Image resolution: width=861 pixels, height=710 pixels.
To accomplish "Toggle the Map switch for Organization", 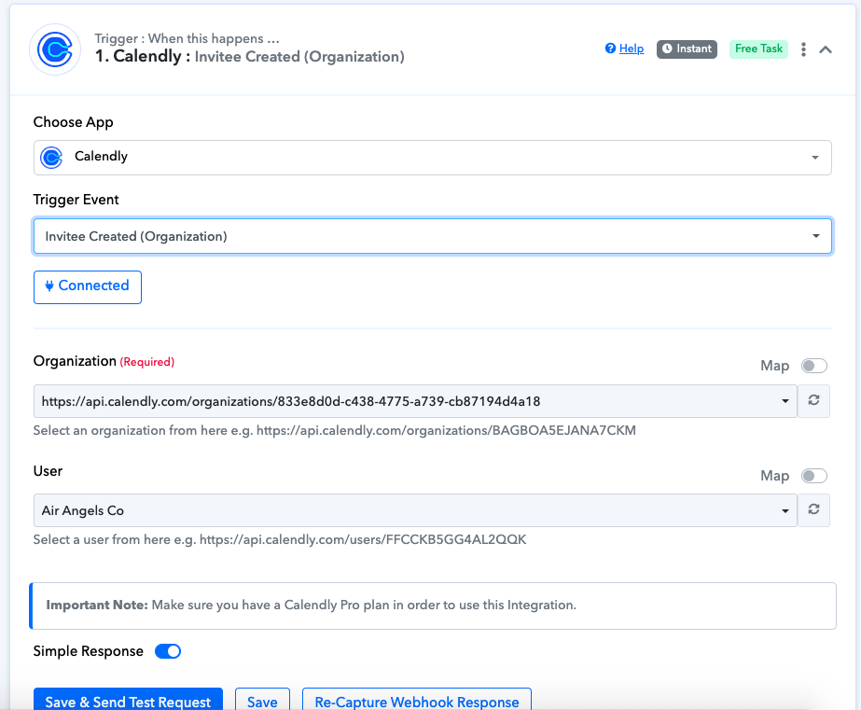I will tap(813, 366).
